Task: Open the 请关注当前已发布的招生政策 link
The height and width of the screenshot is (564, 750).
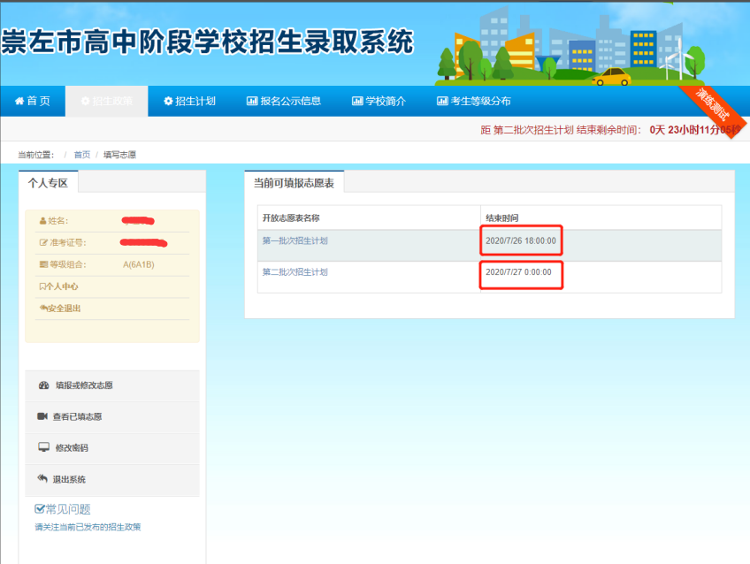Action: (x=88, y=527)
